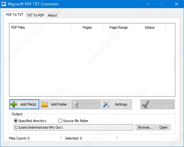Switch to the TXT To PDF tab
The width and height of the screenshot is (184, 147).
pyautogui.click(x=36, y=15)
